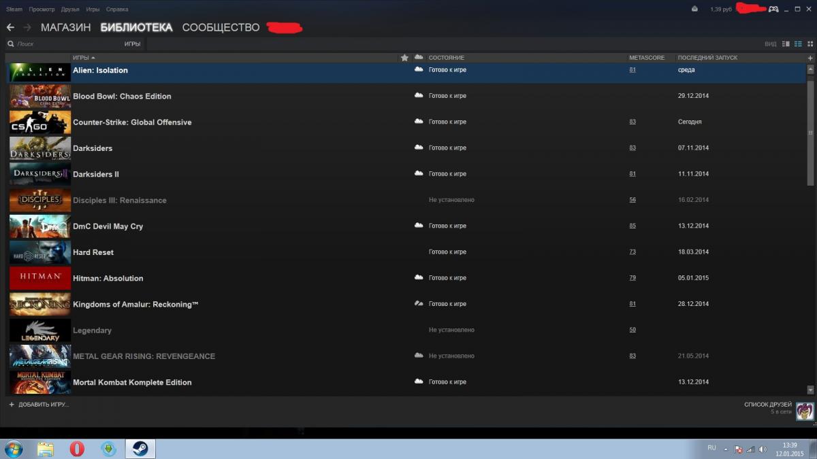Viewport: 817px width, 459px height.
Task: Select Hard Reset in the game list
Action: coord(93,252)
